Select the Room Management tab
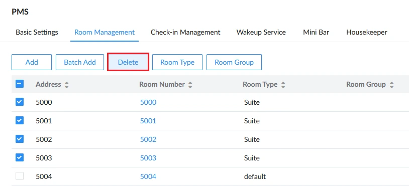The height and width of the screenshot is (186, 409). pyautogui.click(x=105, y=32)
